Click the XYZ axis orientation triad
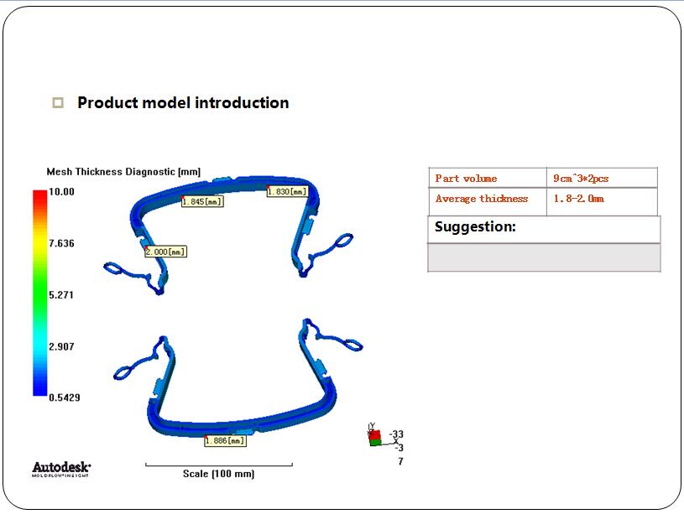The width and height of the screenshot is (684, 514). click(375, 437)
